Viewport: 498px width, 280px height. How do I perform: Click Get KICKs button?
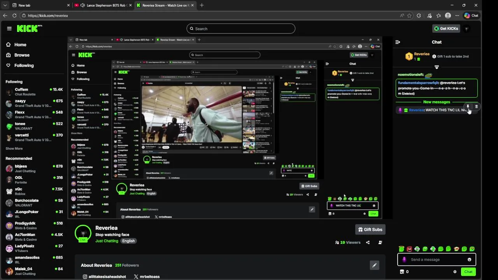click(x=446, y=28)
